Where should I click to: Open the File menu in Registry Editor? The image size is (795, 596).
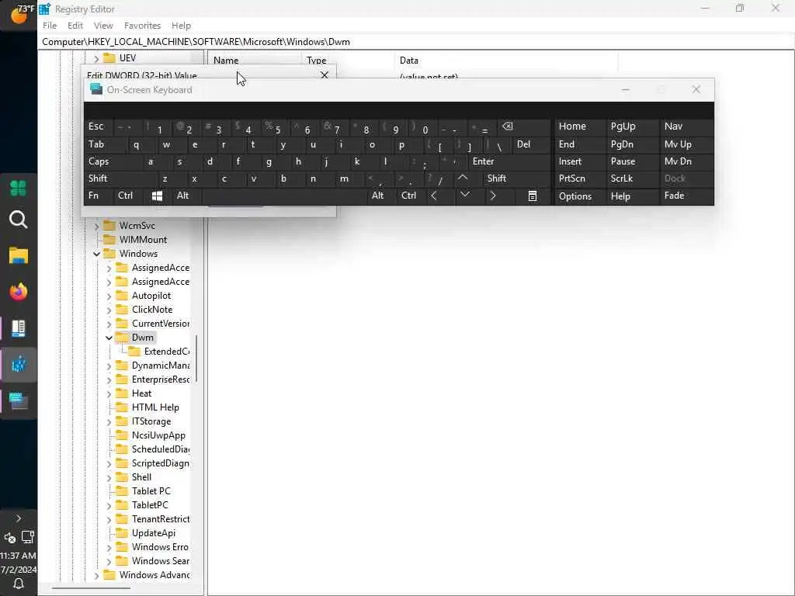50,26
